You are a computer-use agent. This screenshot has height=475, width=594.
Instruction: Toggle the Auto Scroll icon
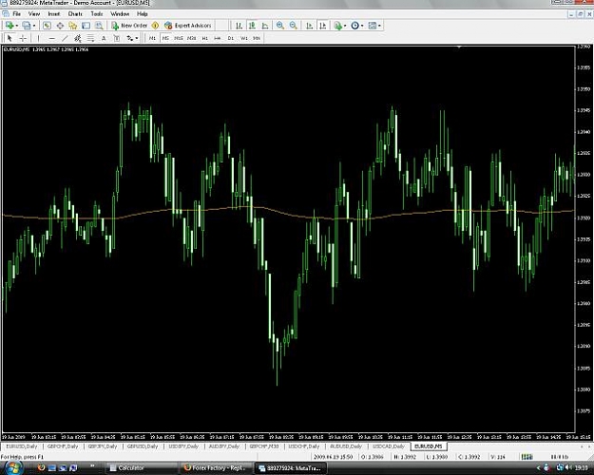click(x=310, y=26)
